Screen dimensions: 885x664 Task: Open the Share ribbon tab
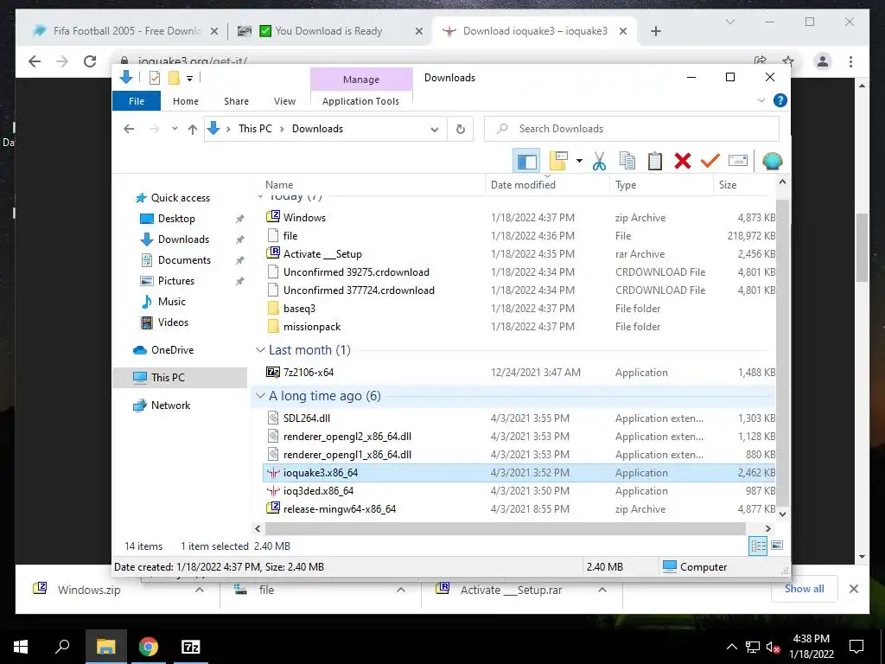point(236,101)
